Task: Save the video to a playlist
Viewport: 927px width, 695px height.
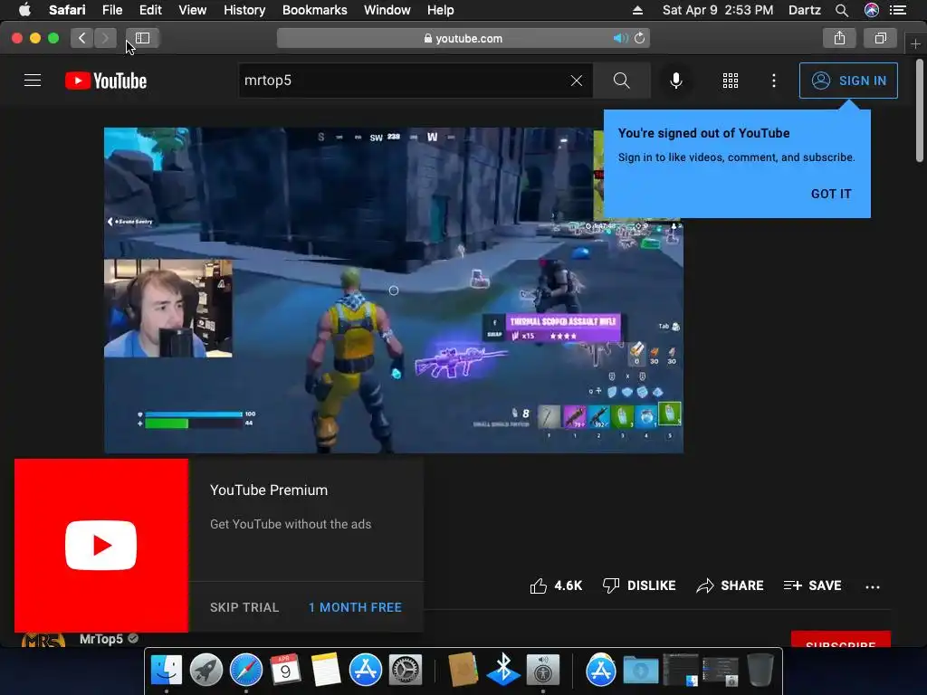Action: point(812,586)
